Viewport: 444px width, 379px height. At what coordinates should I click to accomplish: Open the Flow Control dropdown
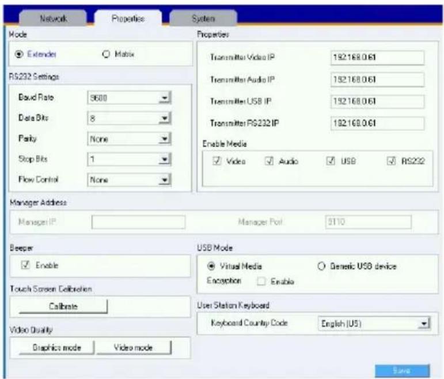tap(130, 179)
